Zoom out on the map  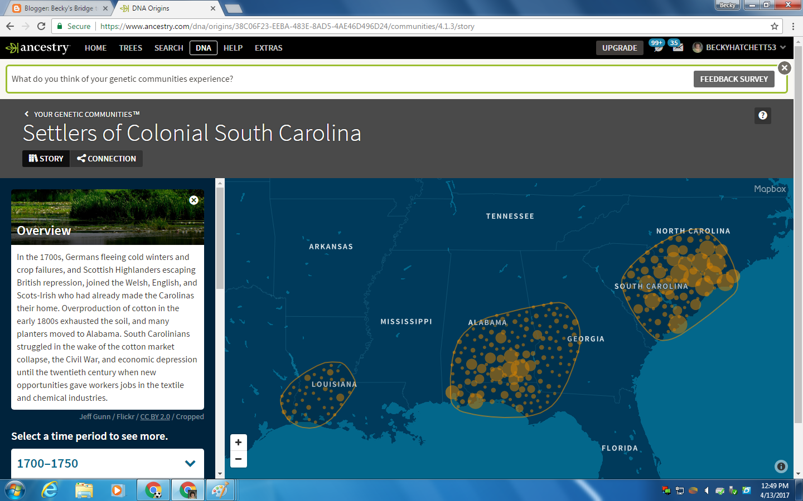click(x=238, y=459)
